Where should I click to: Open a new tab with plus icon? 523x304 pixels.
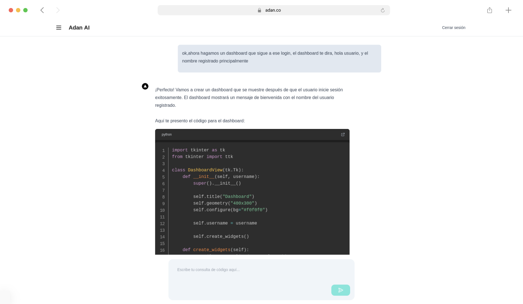pos(508,10)
